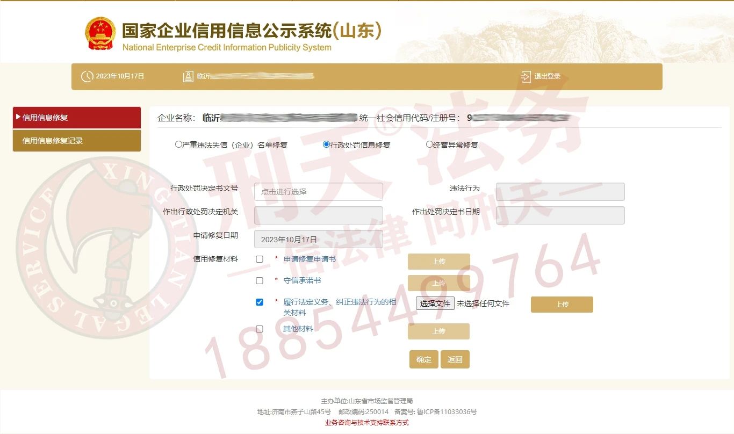Viewport: 734px width, 434px height.
Task: Click 业务咨询与技术支持联系方式 link
Action: pyautogui.click(x=367, y=423)
